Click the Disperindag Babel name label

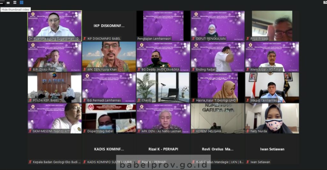[x=99, y=131]
